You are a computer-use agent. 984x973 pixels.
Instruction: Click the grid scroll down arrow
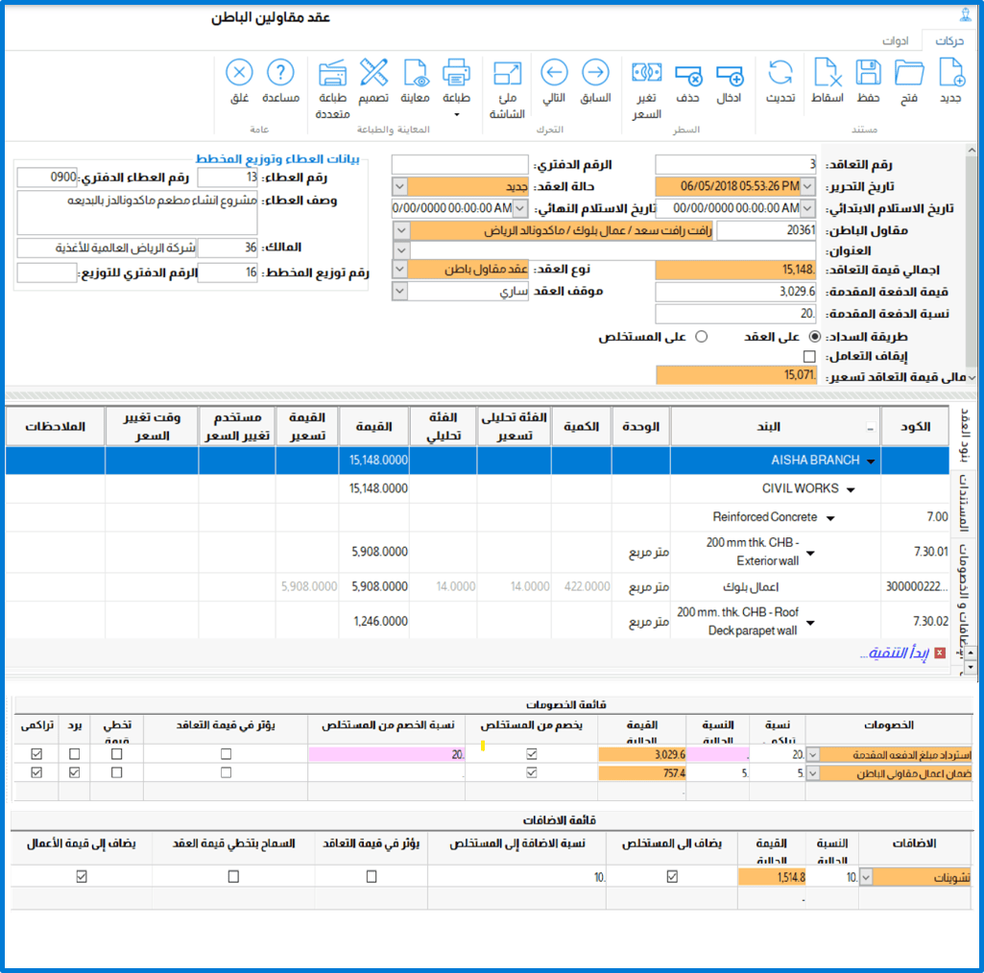pyautogui.click(x=971, y=668)
